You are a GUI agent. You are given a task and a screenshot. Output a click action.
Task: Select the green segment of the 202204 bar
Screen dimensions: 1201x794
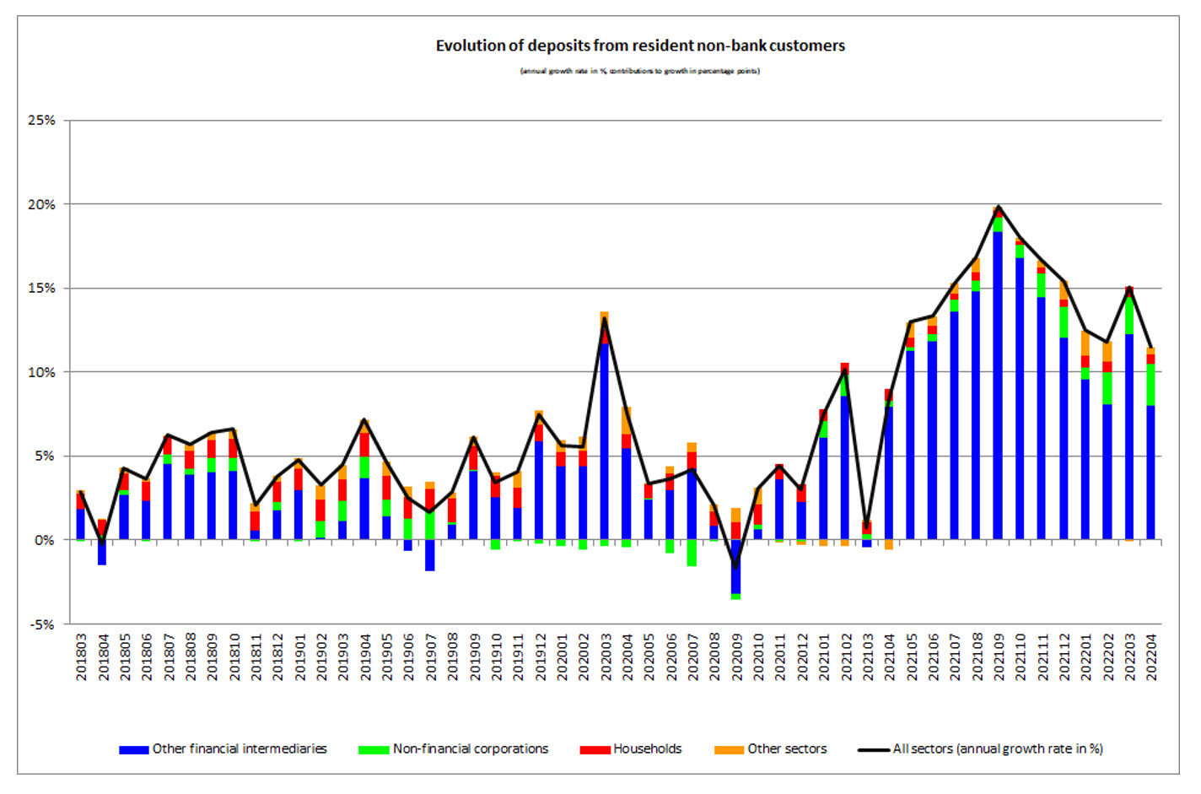[x=1150, y=385]
